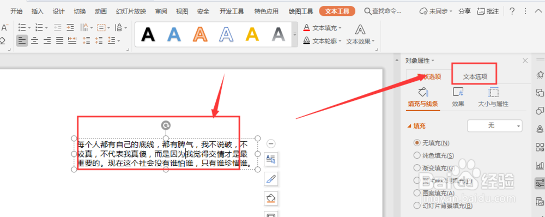This screenshot has width=545, height=217.
Task: Click the help question mark icon
Action: tap(512, 11)
